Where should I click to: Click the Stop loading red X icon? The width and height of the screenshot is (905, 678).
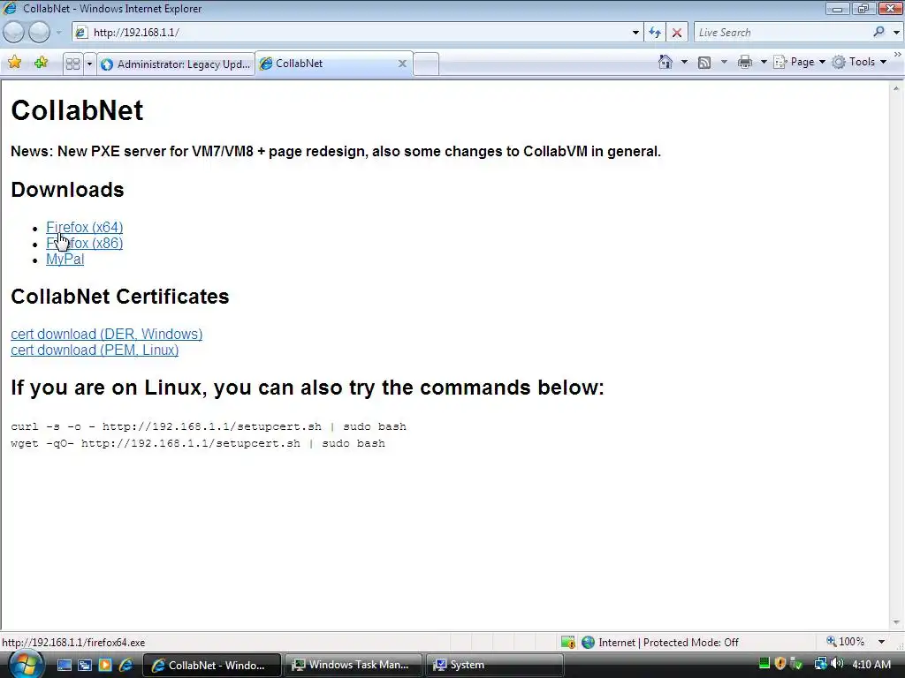click(677, 33)
